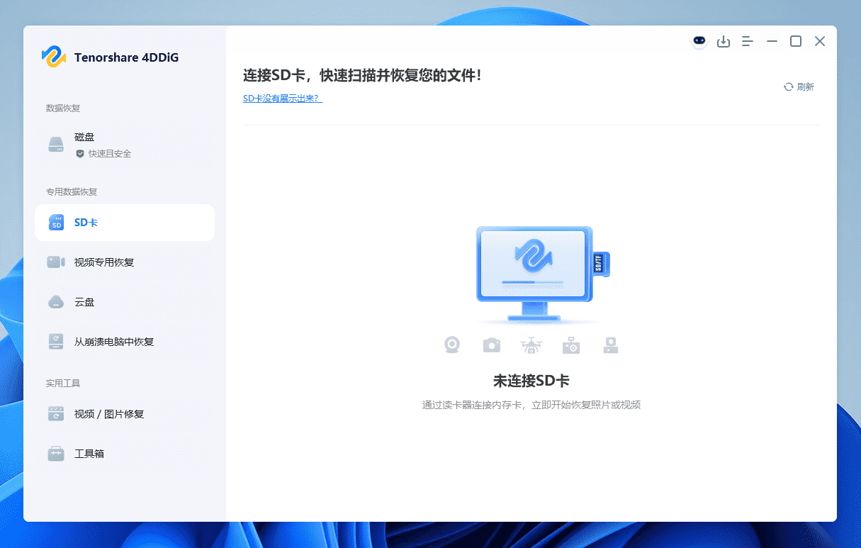Screen dimensions: 861x548
Task: Click the 刷新 refresh button
Action: [799, 86]
